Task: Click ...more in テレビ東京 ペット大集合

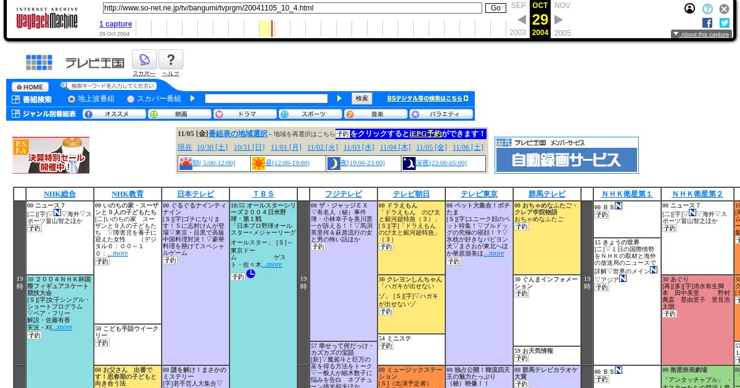Action: click(493, 253)
